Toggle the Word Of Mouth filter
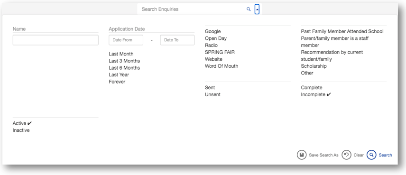 point(221,66)
